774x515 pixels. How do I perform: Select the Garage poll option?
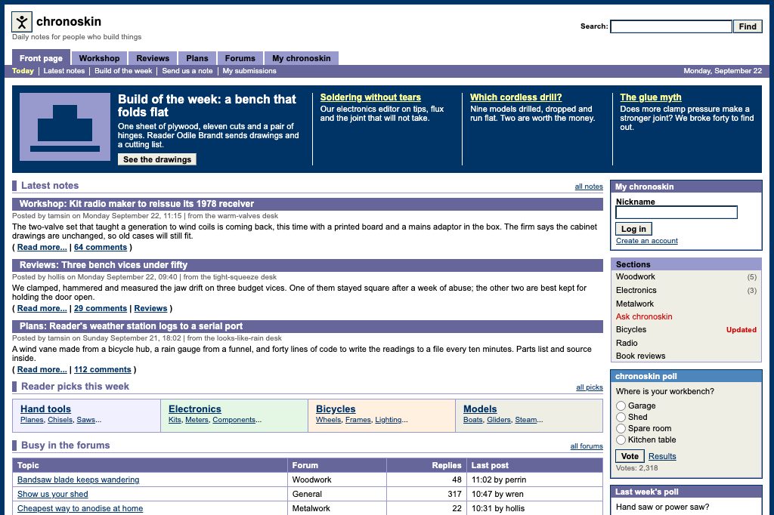pos(621,406)
